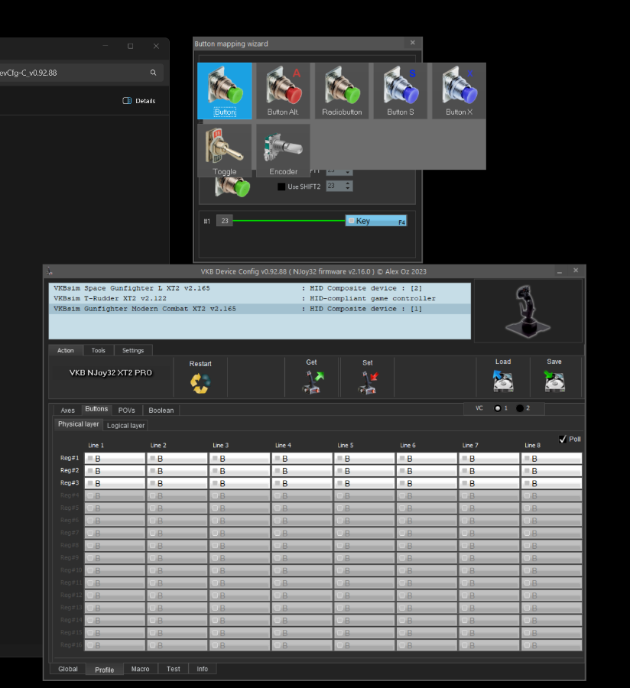Switch to the Boolean tab
Viewport: 630px width, 688px height.
click(161, 411)
